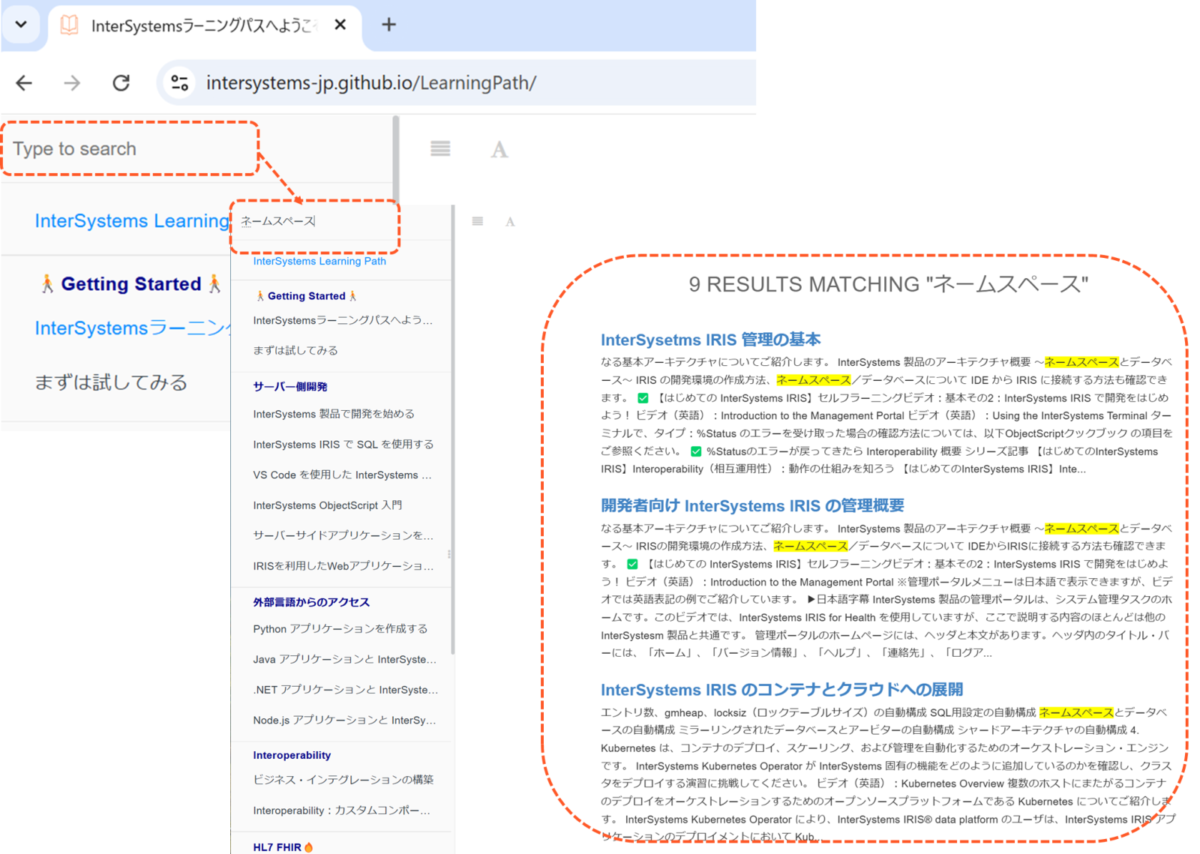1200x854 pixels.
Task: Open the IRIS のコンテナとクラウドへの展開 result
Action: coord(781,690)
